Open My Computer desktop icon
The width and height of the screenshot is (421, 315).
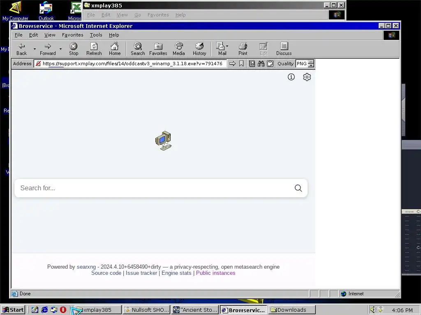[15, 11]
